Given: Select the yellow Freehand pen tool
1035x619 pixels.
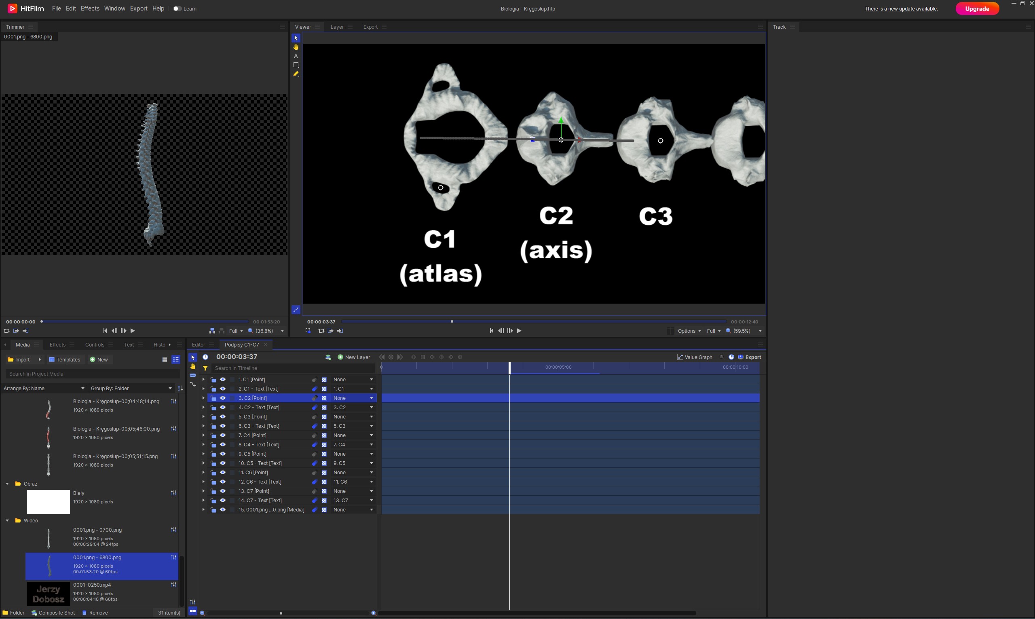Looking at the screenshot, I should coord(296,74).
